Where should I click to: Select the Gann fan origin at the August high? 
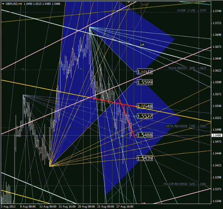click(x=90, y=27)
